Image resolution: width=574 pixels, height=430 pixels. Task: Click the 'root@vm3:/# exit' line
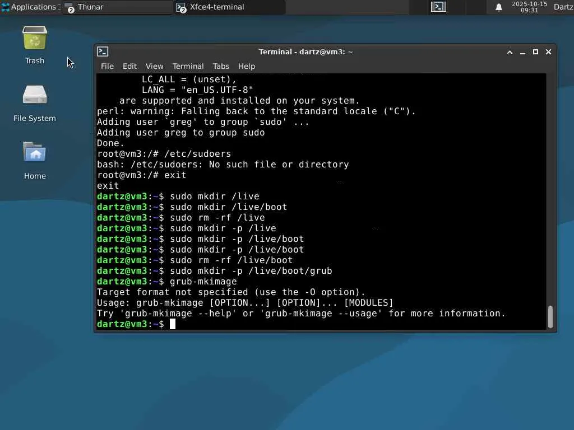pyautogui.click(x=142, y=175)
